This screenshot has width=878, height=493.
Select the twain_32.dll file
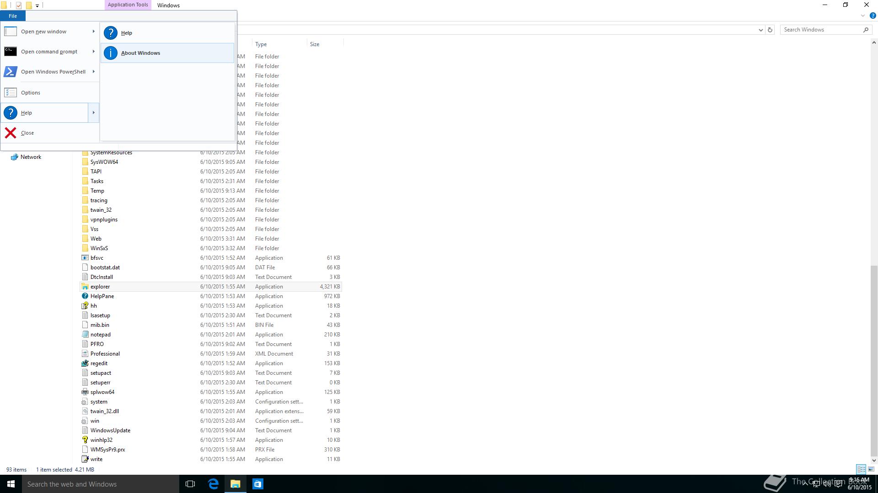tap(105, 411)
